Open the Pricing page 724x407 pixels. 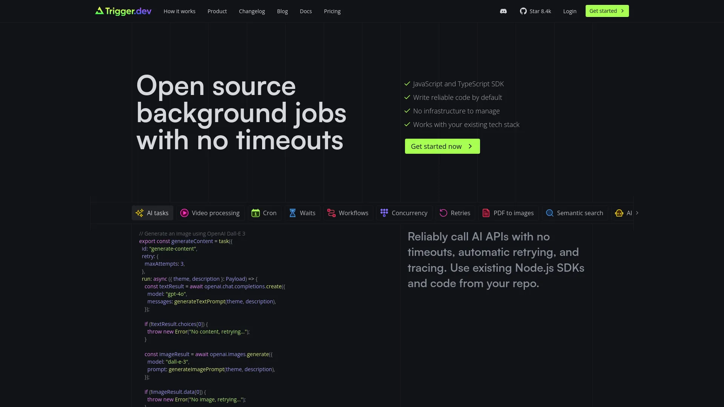pos(332,11)
